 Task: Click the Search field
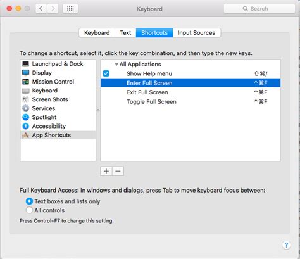click(x=259, y=9)
